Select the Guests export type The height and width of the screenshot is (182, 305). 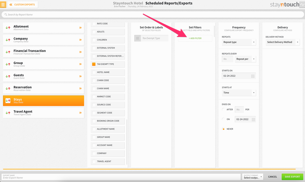coord(43,77)
